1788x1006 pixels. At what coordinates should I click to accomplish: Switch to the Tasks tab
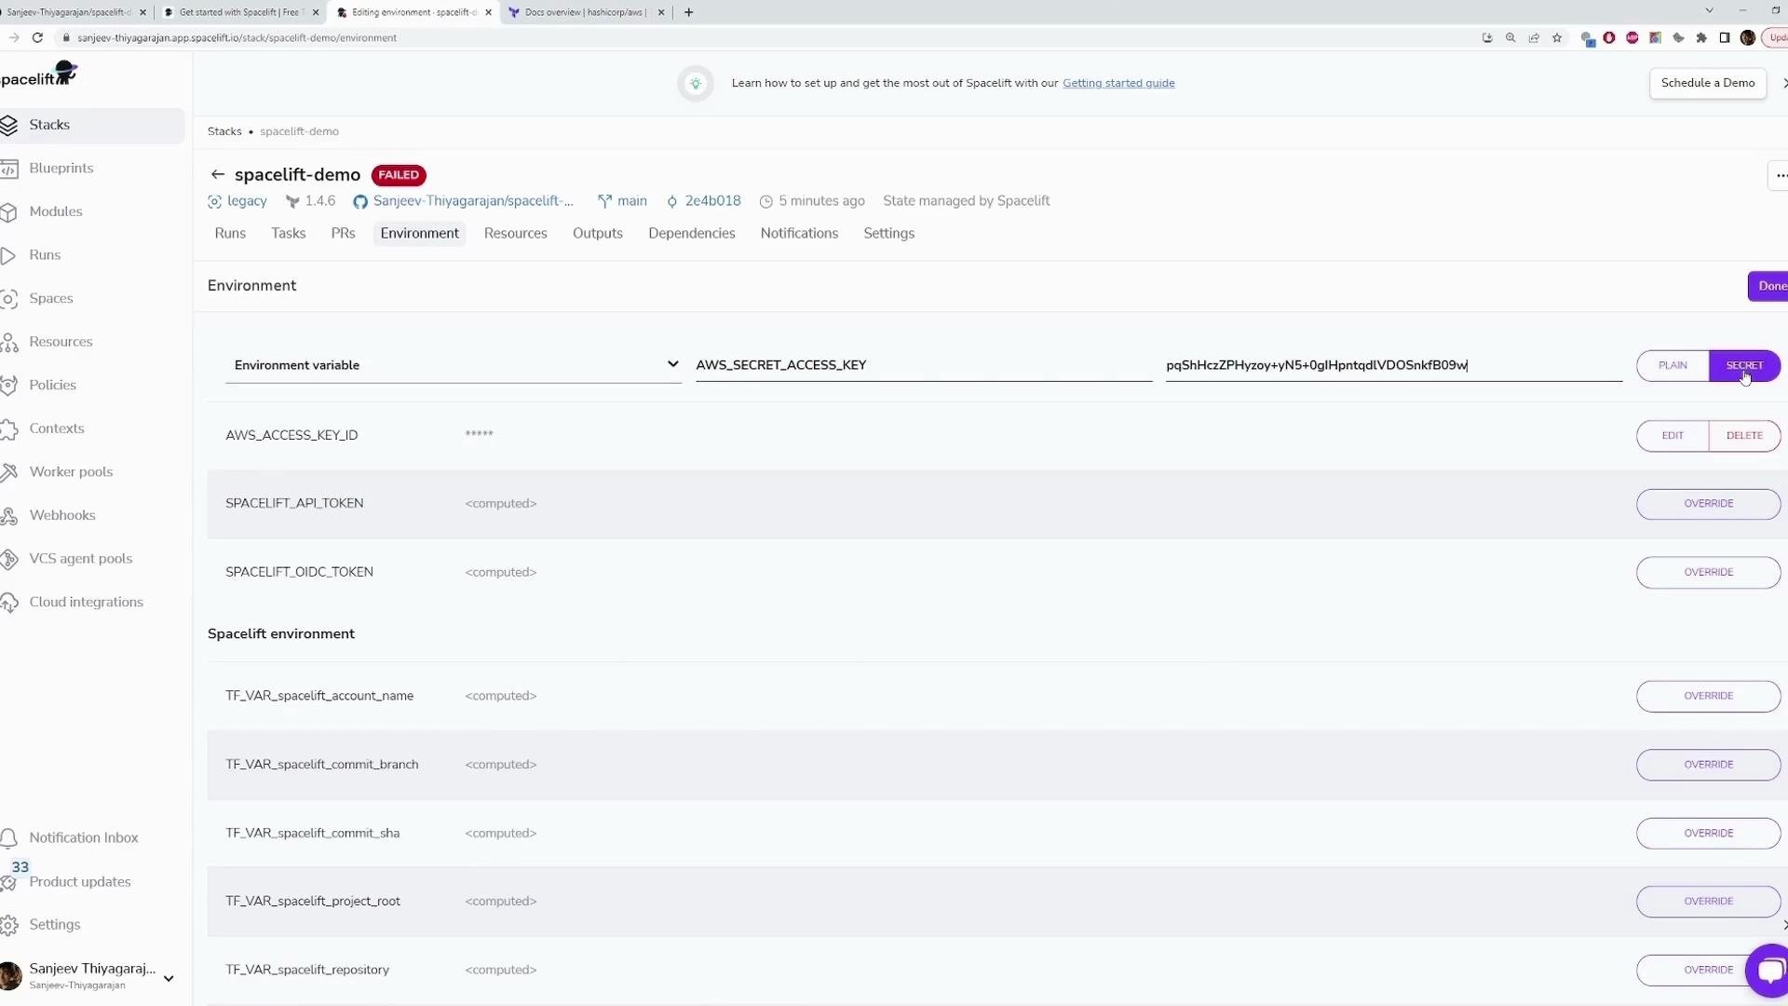point(289,234)
